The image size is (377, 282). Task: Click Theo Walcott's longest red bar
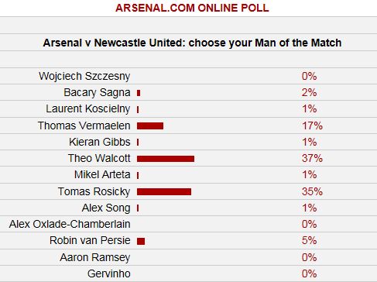166,159
